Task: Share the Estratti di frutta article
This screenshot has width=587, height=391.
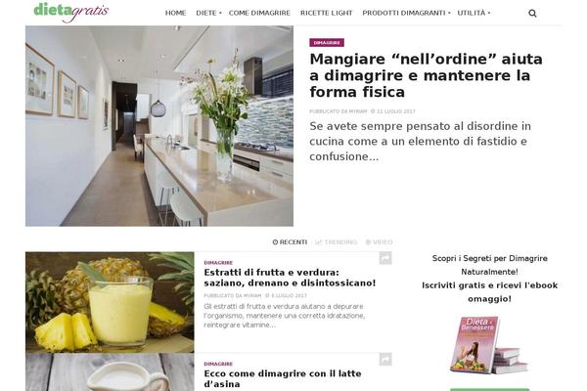Action: (385, 258)
